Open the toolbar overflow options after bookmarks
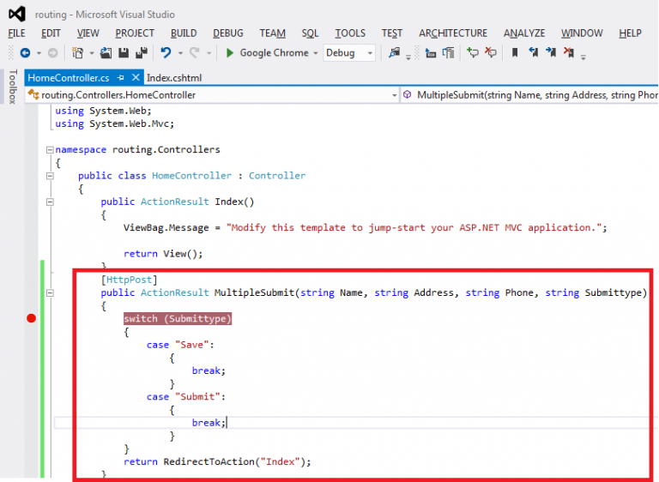The height and width of the screenshot is (482, 659). [583, 57]
